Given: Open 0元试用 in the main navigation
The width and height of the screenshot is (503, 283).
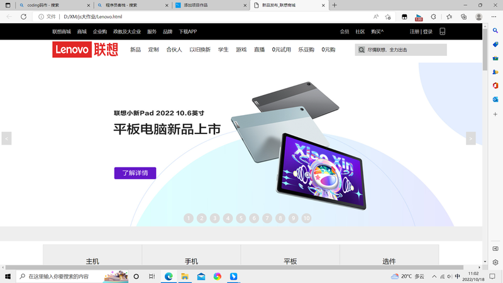Looking at the screenshot, I should tap(281, 50).
